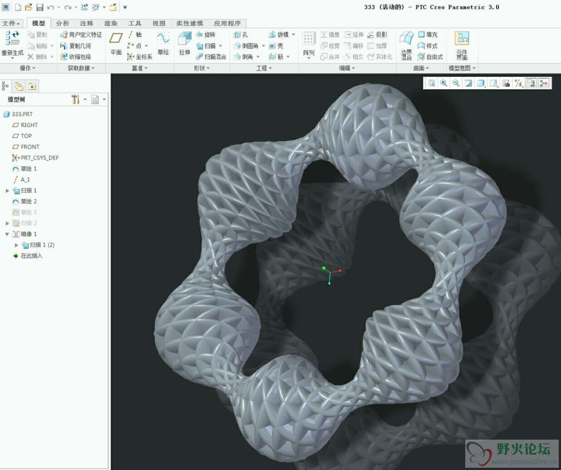
Task: Create a new file from quick access toolbar
Action: [18, 7]
